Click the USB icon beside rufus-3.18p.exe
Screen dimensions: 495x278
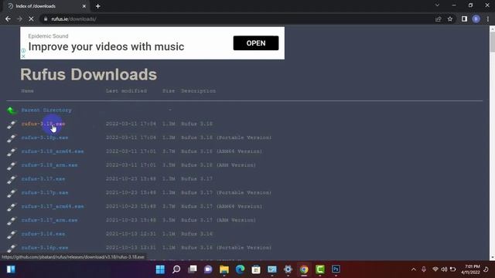pyautogui.click(x=12, y=138)
